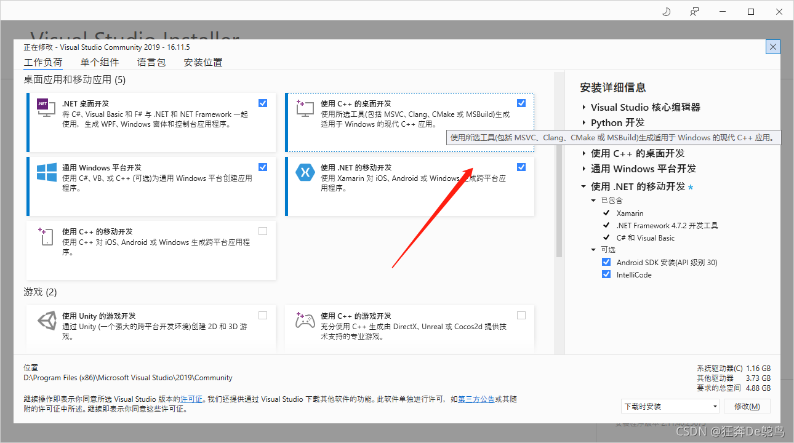Click the install path D:\Program Files (x86) text
The image size is (794, 443).
(x=128, y=378)
